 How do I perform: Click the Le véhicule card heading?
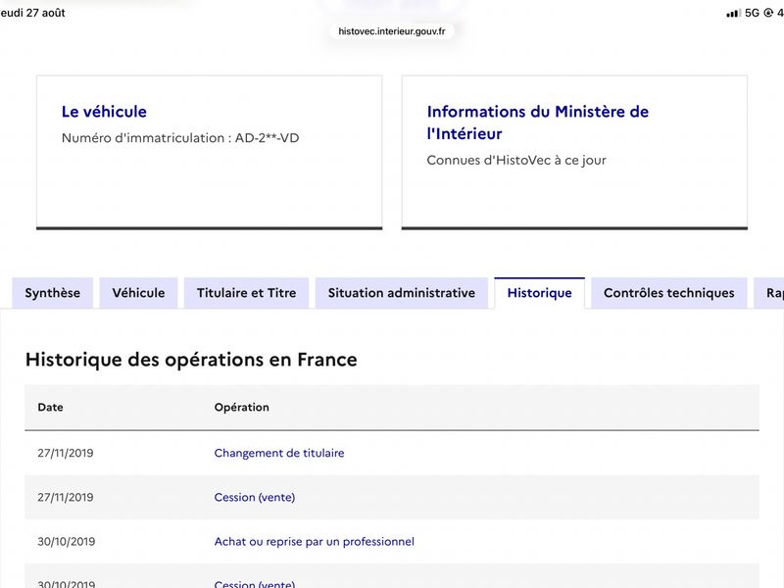[104, 112]
